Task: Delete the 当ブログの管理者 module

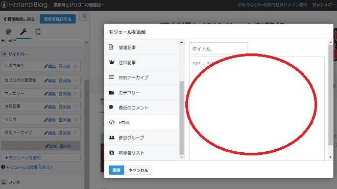Action: (65, 80)
